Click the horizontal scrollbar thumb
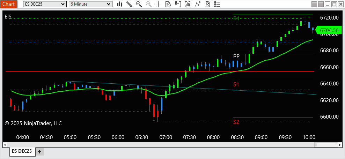The height and width of the screenshot is (159, 345). click(x=326, y=145)
